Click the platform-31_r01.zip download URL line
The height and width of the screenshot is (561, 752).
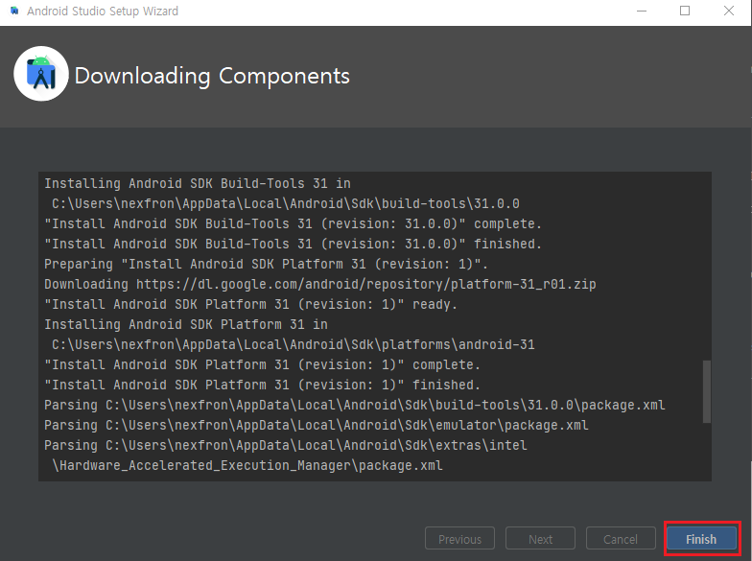tap(320, 284)
